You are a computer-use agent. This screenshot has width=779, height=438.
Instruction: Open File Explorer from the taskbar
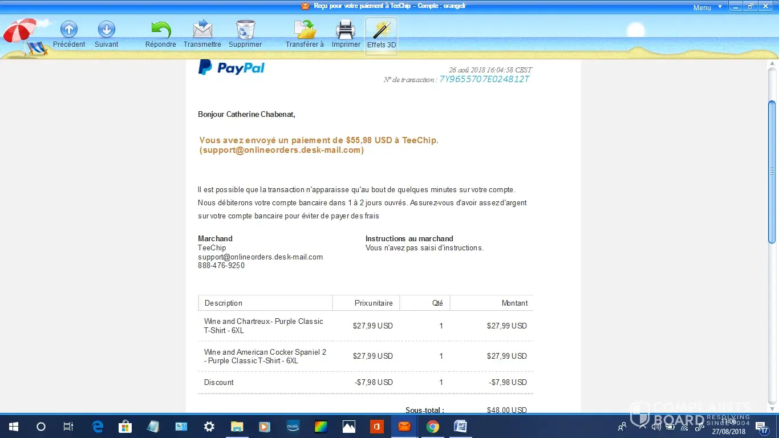pyautogui.click(x=237, y=427)
